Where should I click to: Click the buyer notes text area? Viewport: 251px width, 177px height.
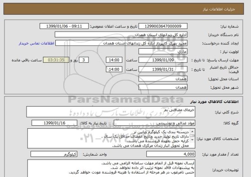tap(111, 168)
